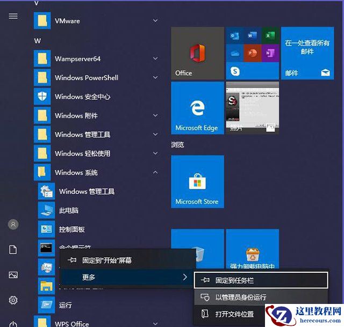Open the Microsoft Store tile
Image resolution: width=344 pixels, height=327 pixels.
pos(197,182)
